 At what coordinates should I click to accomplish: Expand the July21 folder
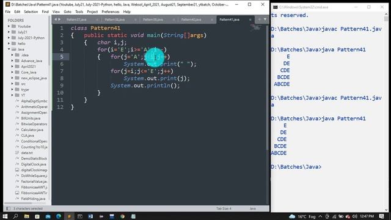point(9,32)
